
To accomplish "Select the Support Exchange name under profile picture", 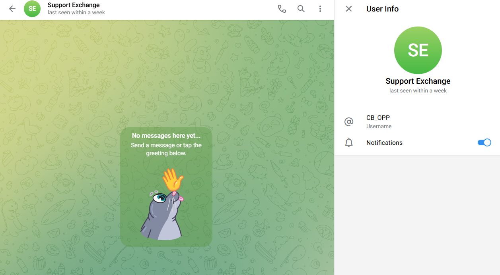I will tap(418, 81).
